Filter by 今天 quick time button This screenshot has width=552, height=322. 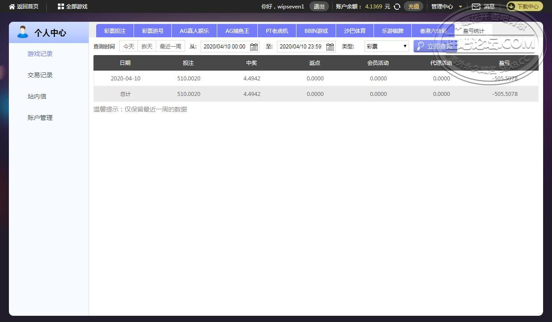click(x=129, y=46)
